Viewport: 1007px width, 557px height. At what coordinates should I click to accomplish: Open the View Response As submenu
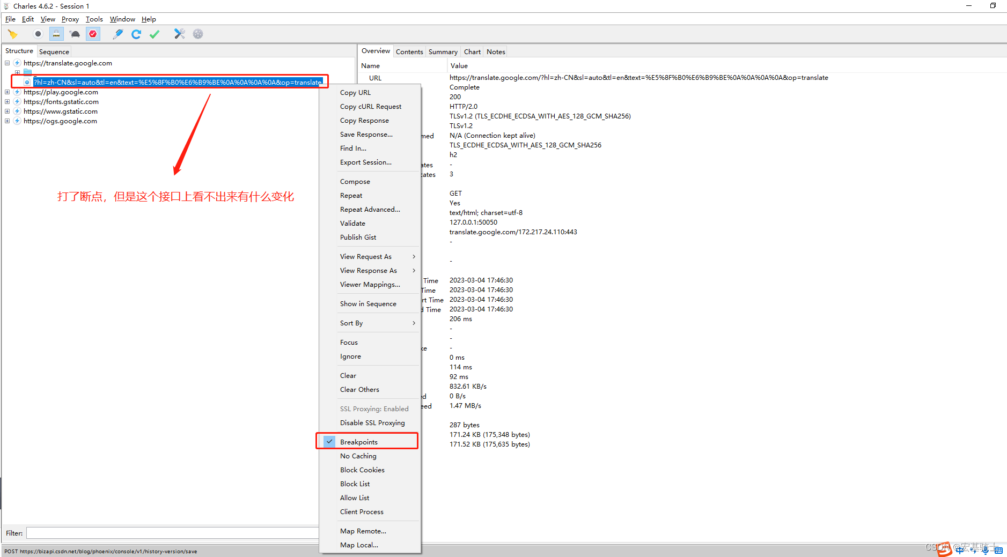pos(370,271)
